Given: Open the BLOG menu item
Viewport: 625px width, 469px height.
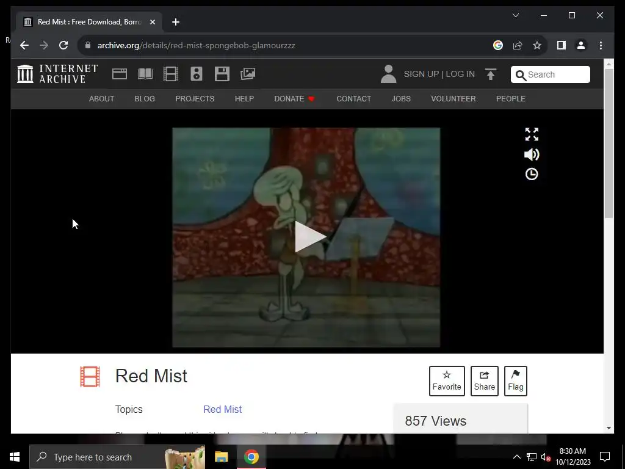Looking at the screenshot, I should pos(145,99).
